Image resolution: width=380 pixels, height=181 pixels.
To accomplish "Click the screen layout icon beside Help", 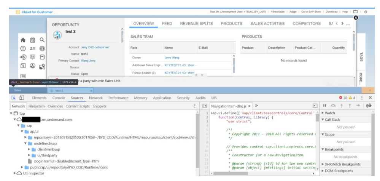I will [x=356, y=12].
